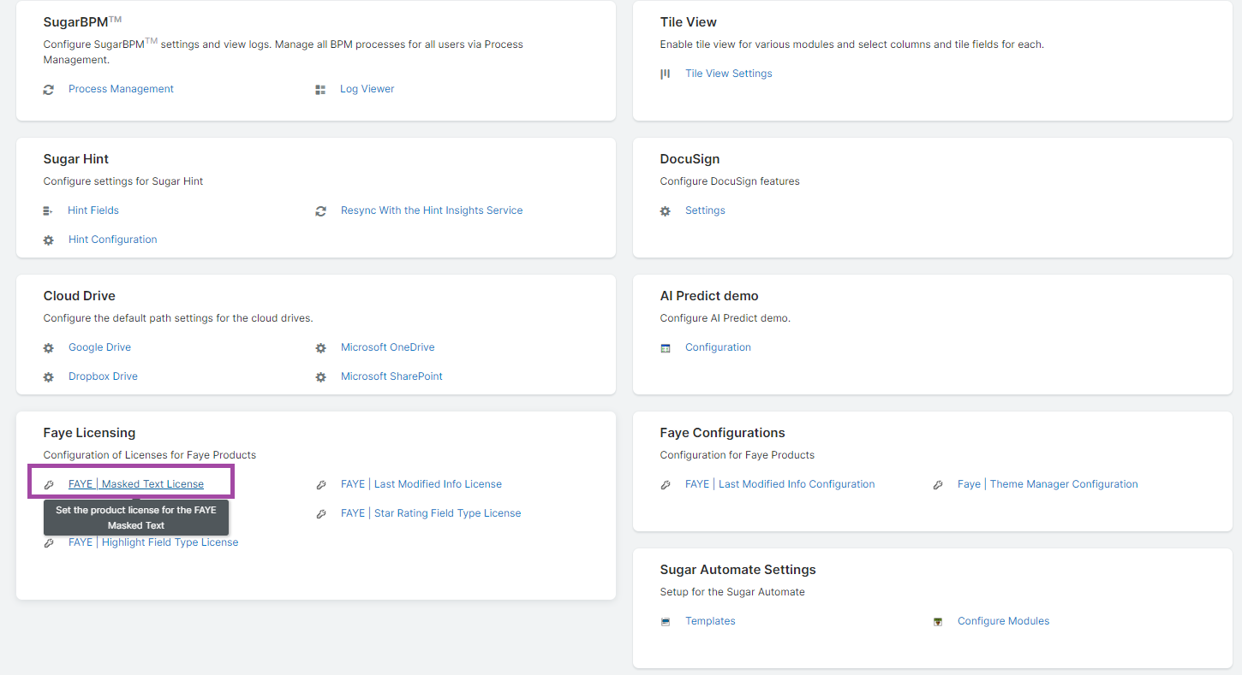Click the Faye Licensing heading
This screenshot has width=1242, height=675.
pyautogui.click(x=89, y=433)
